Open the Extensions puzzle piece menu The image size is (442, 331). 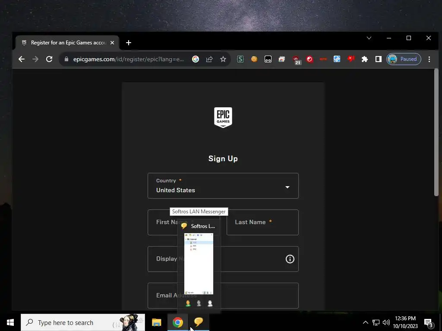[364, 59]
